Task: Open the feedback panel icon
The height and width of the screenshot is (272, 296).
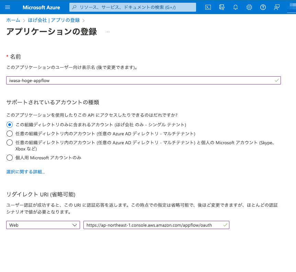Action: click(276, 7)
